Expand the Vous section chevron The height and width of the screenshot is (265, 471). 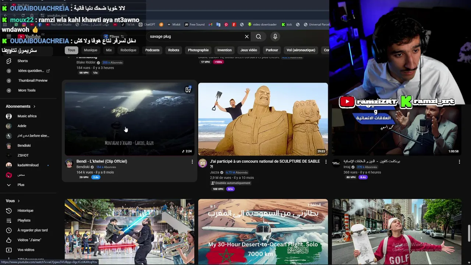tap(18, 201)
